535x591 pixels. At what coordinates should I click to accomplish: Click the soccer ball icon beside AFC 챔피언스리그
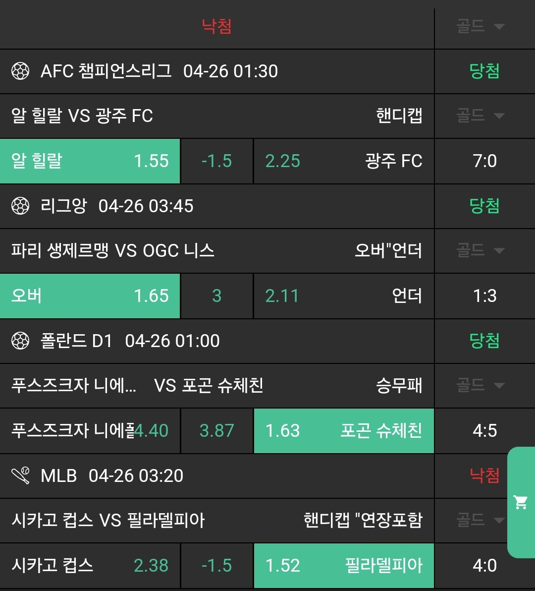pos(20,71)
